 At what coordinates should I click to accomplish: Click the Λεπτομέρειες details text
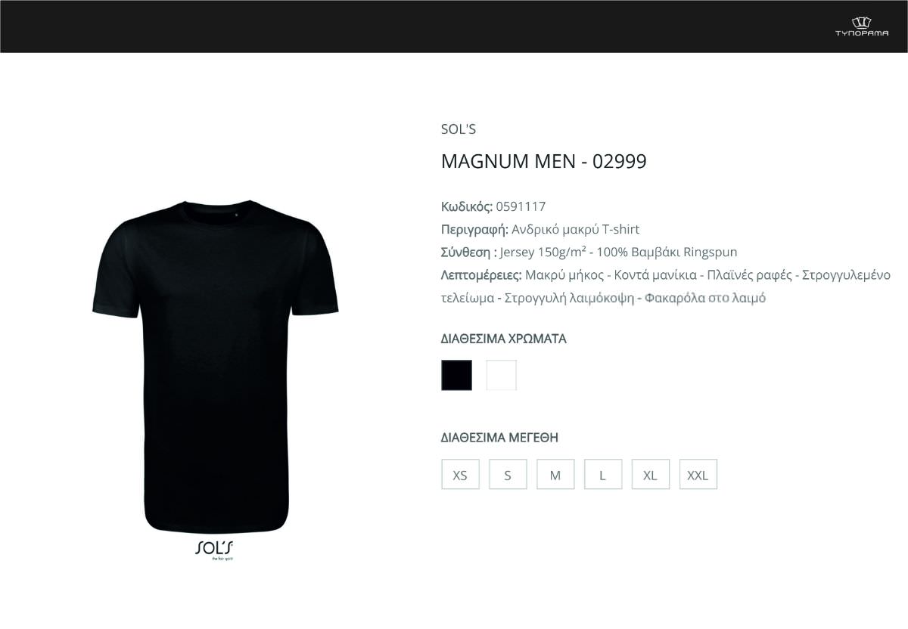666,286
